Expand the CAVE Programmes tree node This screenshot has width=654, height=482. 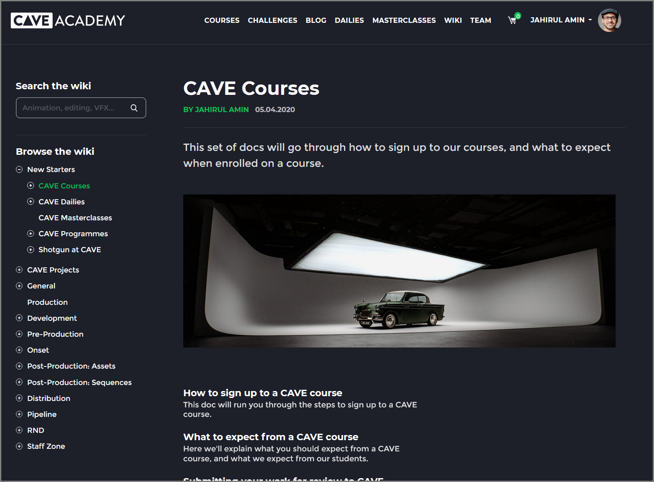(x=31, y=234)
